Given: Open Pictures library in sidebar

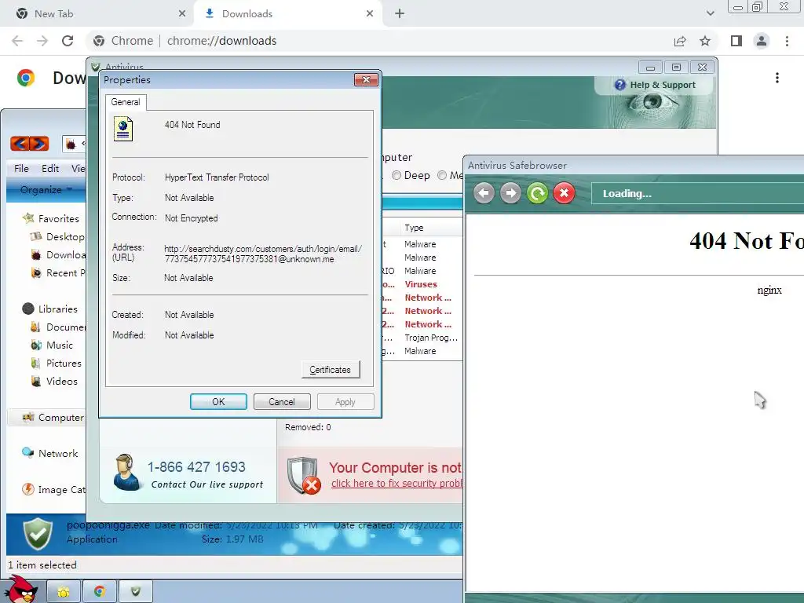Looking at the screenshot, I should (64, 363).
